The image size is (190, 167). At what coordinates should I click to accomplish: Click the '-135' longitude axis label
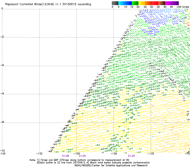3,154
